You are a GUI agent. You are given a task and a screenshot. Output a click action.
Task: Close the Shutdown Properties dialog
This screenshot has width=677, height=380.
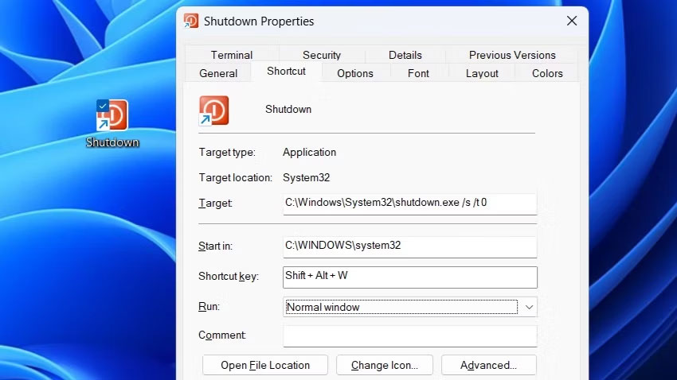pyautogui.click(x=571, y=21)
